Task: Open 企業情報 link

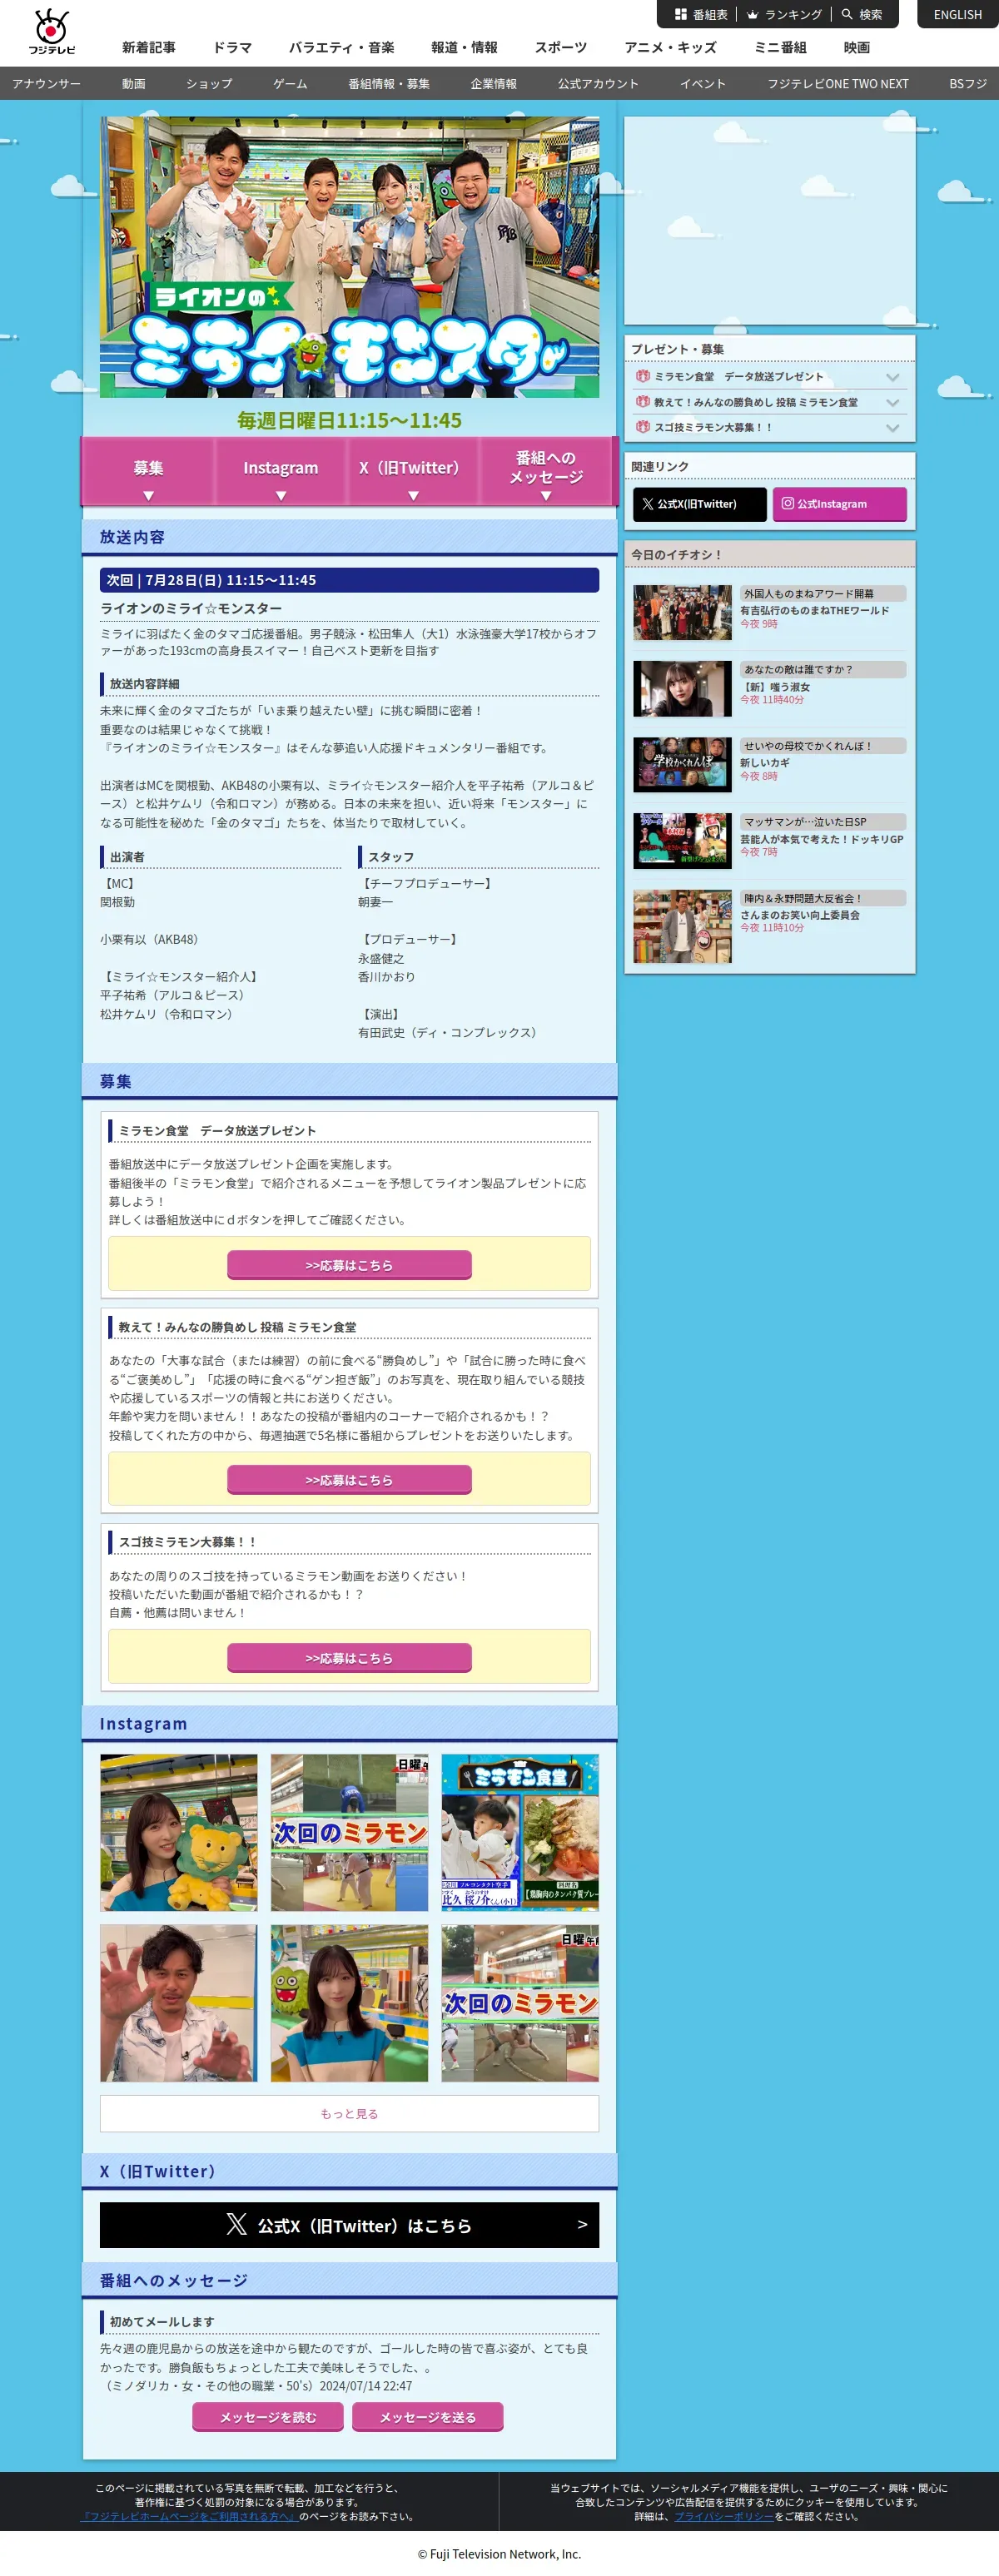Action: coord(494,84)
